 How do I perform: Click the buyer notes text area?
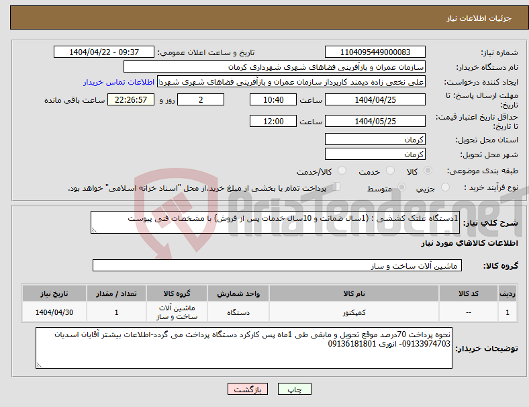coord(244,348)
